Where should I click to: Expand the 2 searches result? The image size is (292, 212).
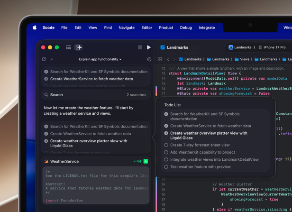coord(137,95)
